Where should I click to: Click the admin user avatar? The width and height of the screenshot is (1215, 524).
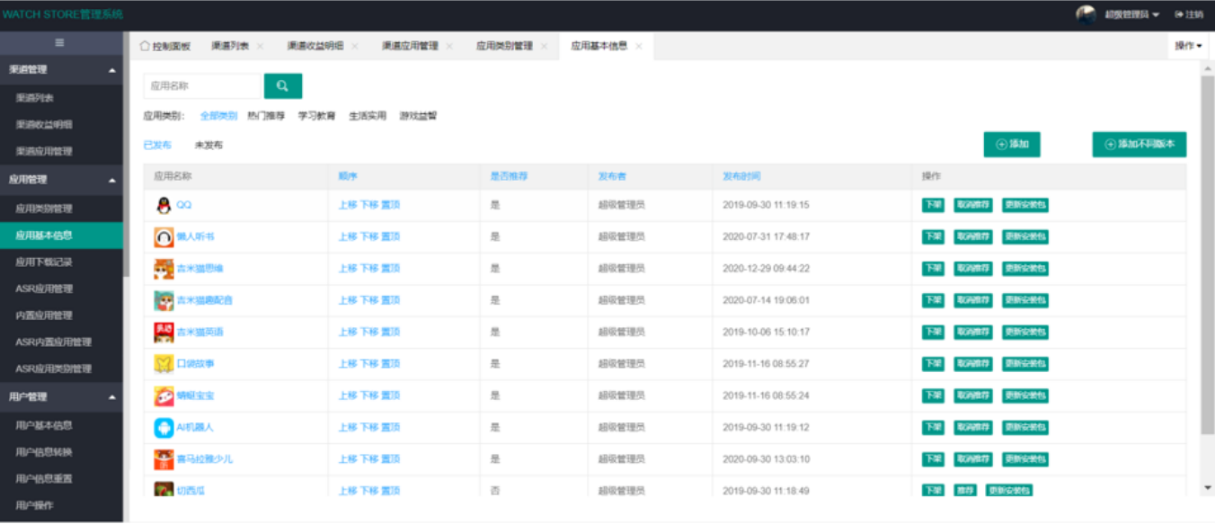[x=1086, y=14]
